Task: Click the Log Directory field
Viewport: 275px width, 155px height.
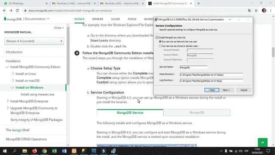Action: 211,81
